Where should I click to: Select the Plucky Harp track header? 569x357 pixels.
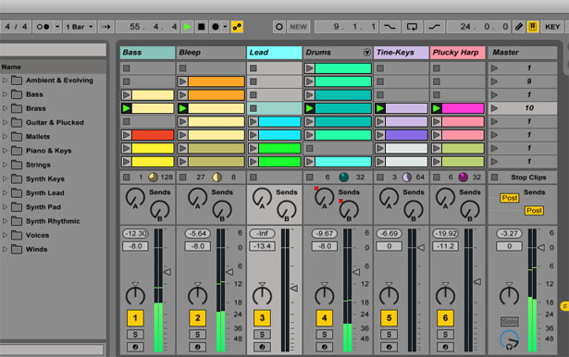[x=458, y=53]
